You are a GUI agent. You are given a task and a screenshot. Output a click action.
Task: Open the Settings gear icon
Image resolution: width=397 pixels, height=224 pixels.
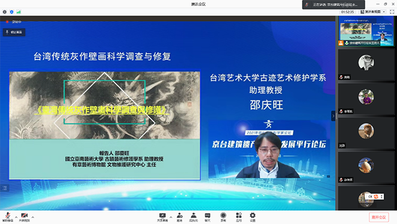click(253, 217)
